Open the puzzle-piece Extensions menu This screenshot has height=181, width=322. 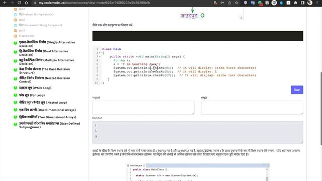[295, 3]
